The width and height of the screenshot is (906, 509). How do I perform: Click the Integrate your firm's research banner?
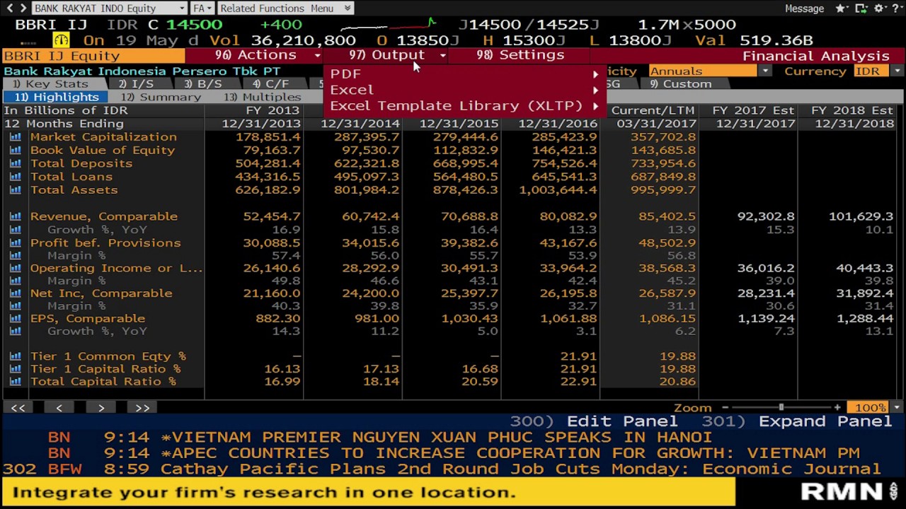[x=368, y=492]
